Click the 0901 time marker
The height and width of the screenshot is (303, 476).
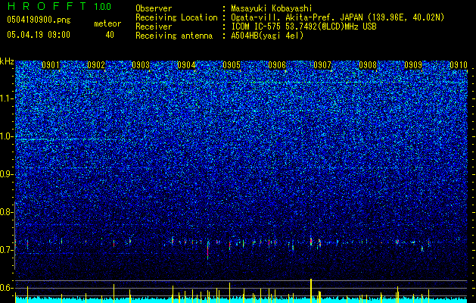pyautogui.click(x=51, y=65)
